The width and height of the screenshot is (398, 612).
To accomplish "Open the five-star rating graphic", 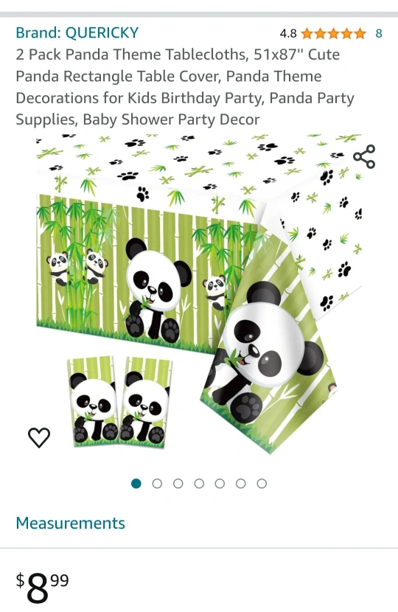I will point(334,34).
